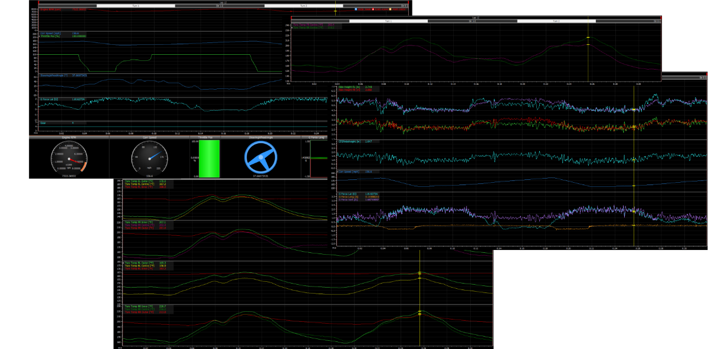Click Tyre Temp RR Outer legend in four-panel window
The width and height of the screenshot is (708, 349).
pos(139,312)
